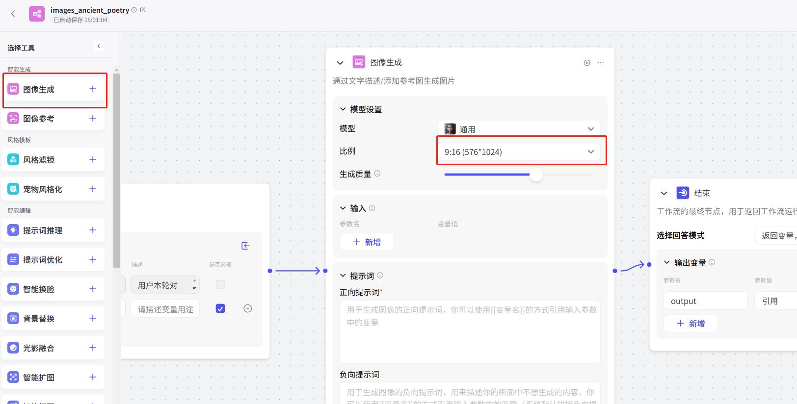Collapse the 提示词 section
This screenshot has width=797, height=404.
[343, 276]
